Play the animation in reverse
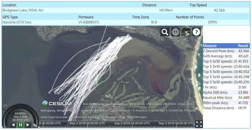 click(13, 125)
